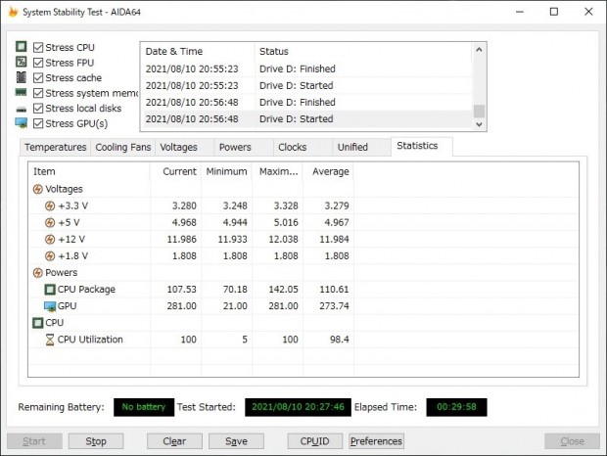Image resolution: width=607 pixels, height=456 pixels.
Task: Click the CPU Package chip icon
Action: 50,290
